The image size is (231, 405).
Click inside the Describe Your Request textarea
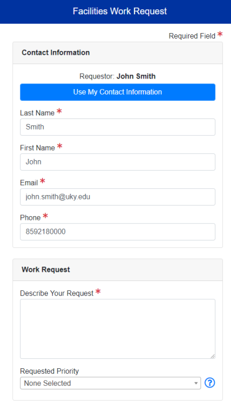118,329
